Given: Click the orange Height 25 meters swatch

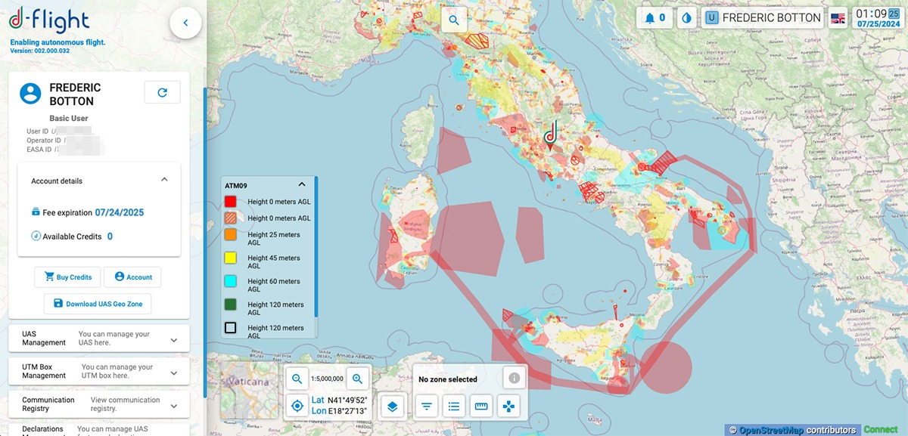Looking at the screenshot, I should 231,235.
